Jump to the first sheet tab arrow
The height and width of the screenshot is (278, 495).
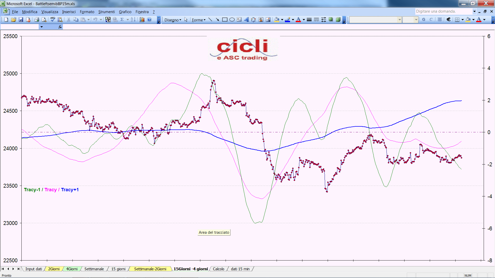click(3, 269)
